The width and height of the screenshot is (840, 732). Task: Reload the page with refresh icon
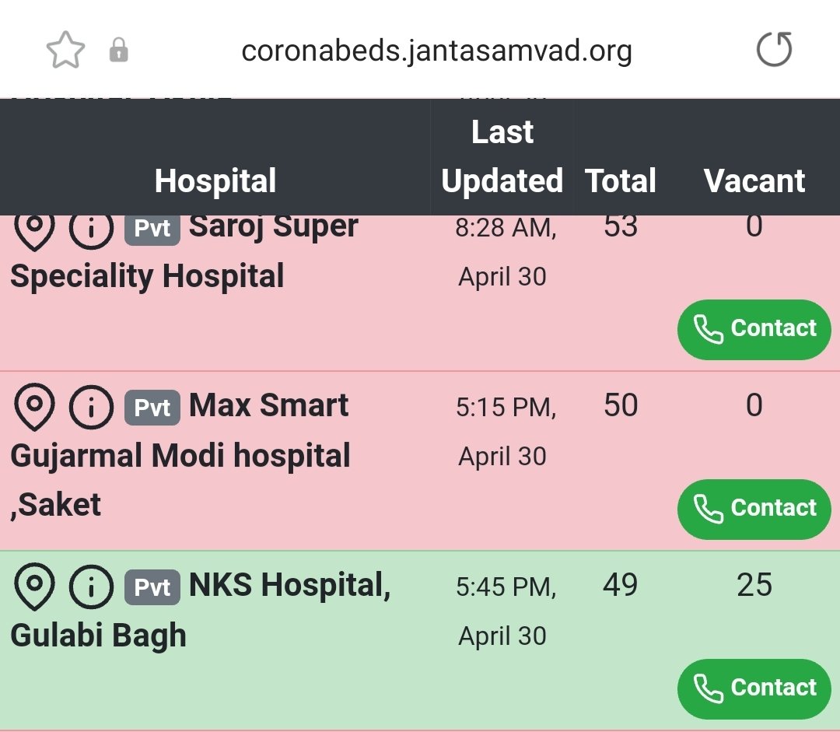[x=775, y=50]
